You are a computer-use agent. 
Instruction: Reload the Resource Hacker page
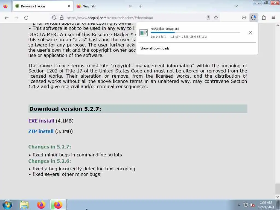[x=26, y=18]
